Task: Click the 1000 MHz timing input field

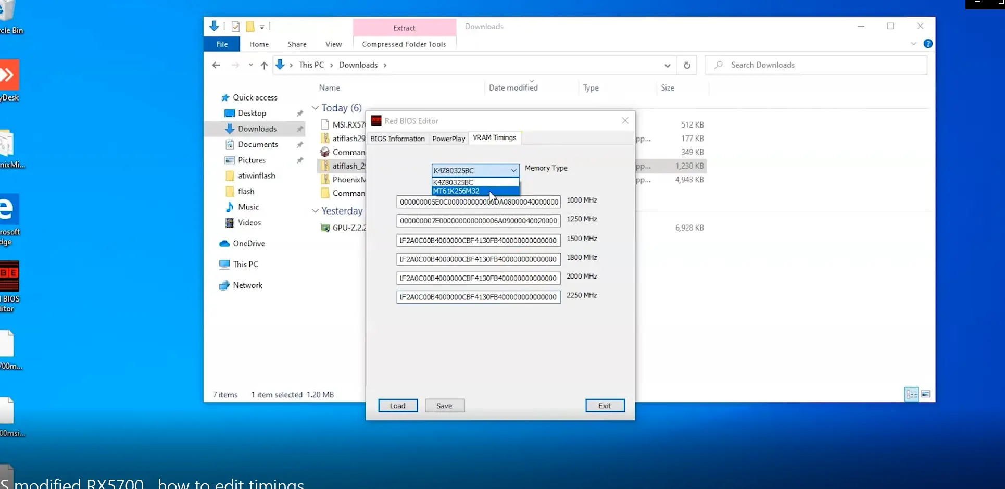Action: [478, 202]
